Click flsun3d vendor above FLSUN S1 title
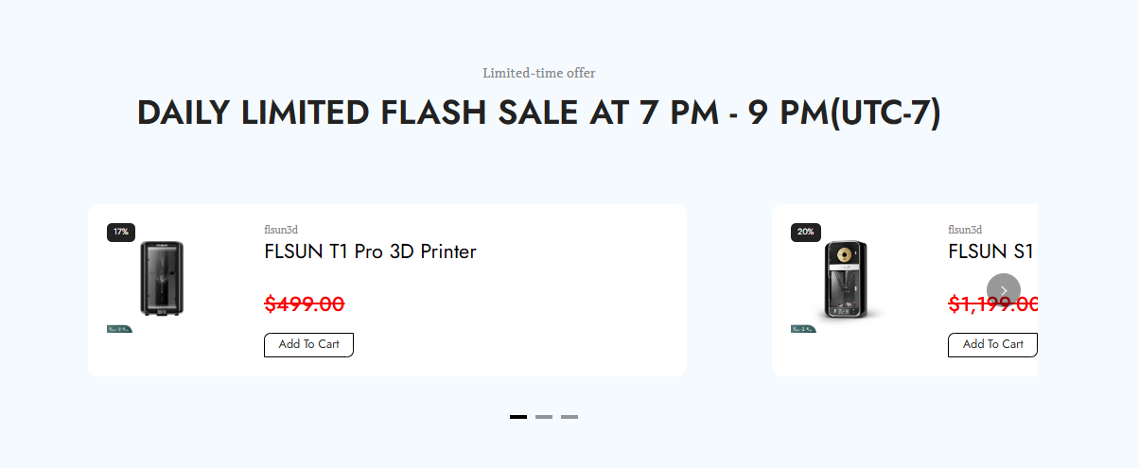1139x468 pixels. pos(965,230)
